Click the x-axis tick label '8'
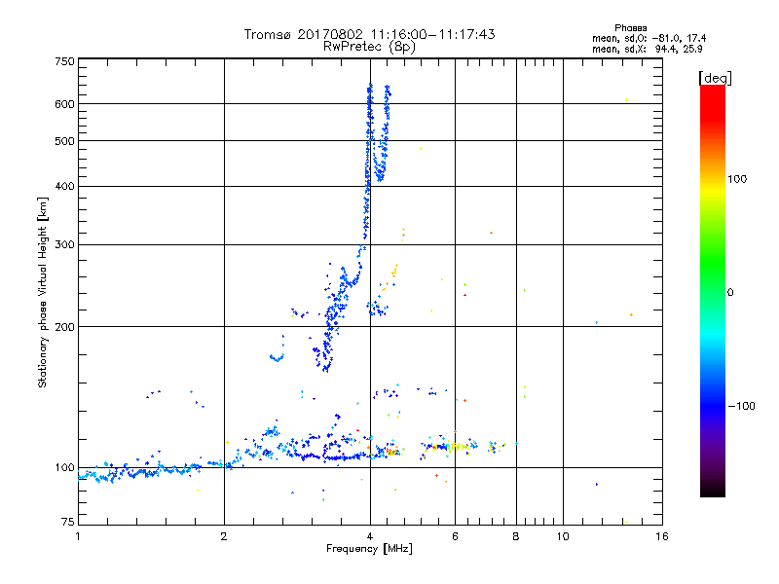The height and width of the screenshot is (584, 779). coord(516,536)
